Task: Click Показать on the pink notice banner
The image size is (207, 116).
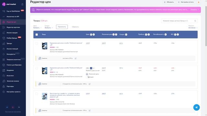Action: point(194,10)
